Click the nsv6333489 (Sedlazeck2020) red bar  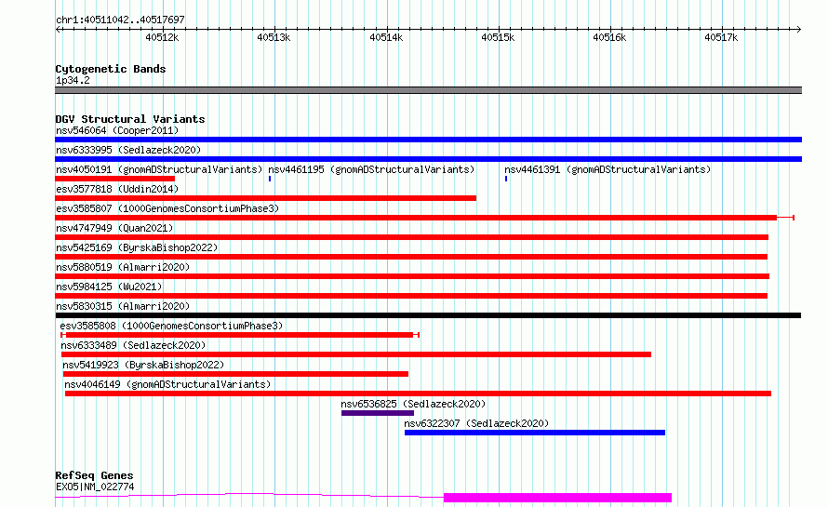coord(356,354)
